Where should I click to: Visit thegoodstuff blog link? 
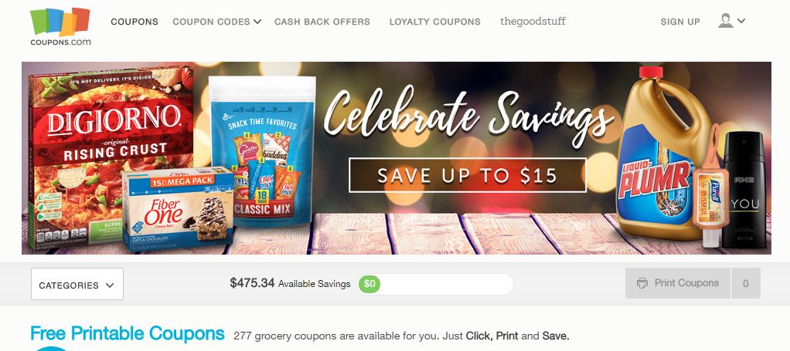point(533,21)
